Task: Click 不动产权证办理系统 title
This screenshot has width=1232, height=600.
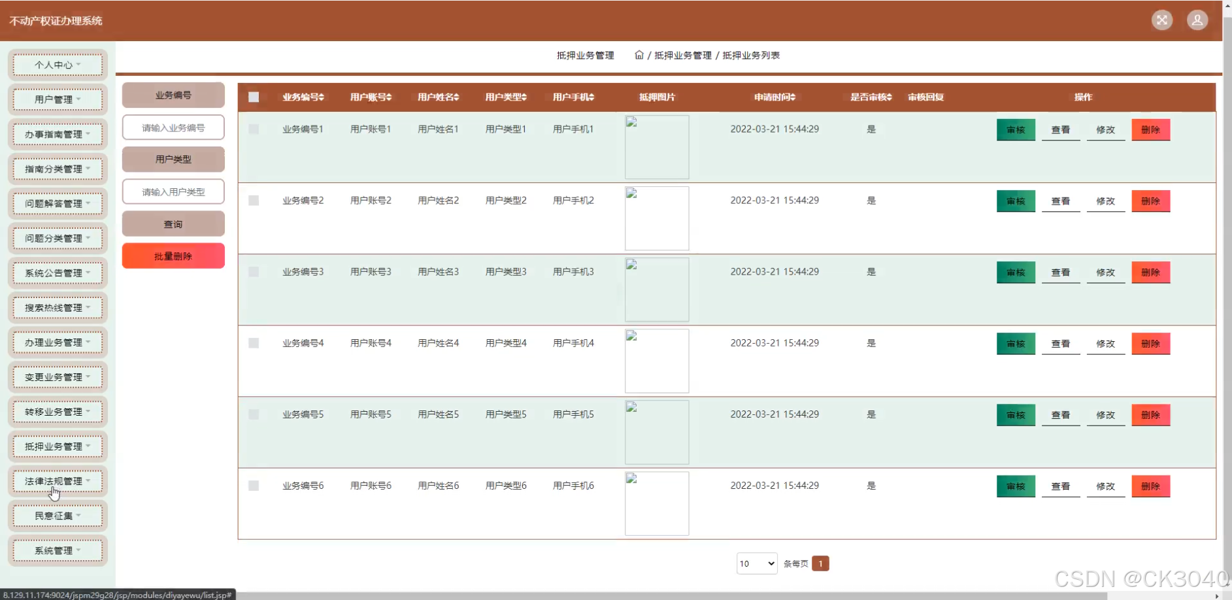Action: 56,21
